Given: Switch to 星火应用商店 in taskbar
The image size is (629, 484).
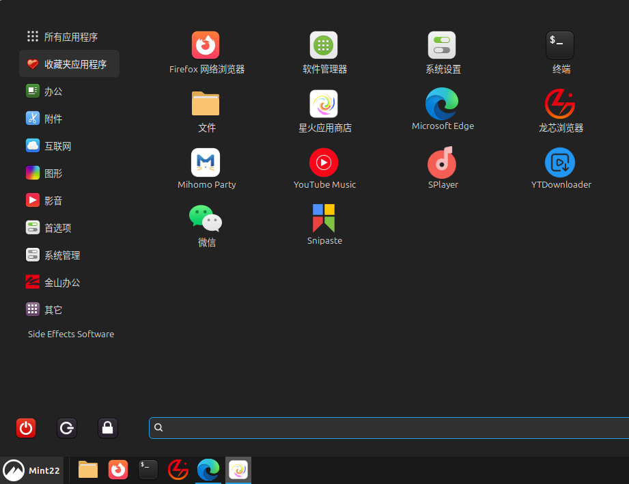Looking at the screenshot, I should click(x=238, y=470).
